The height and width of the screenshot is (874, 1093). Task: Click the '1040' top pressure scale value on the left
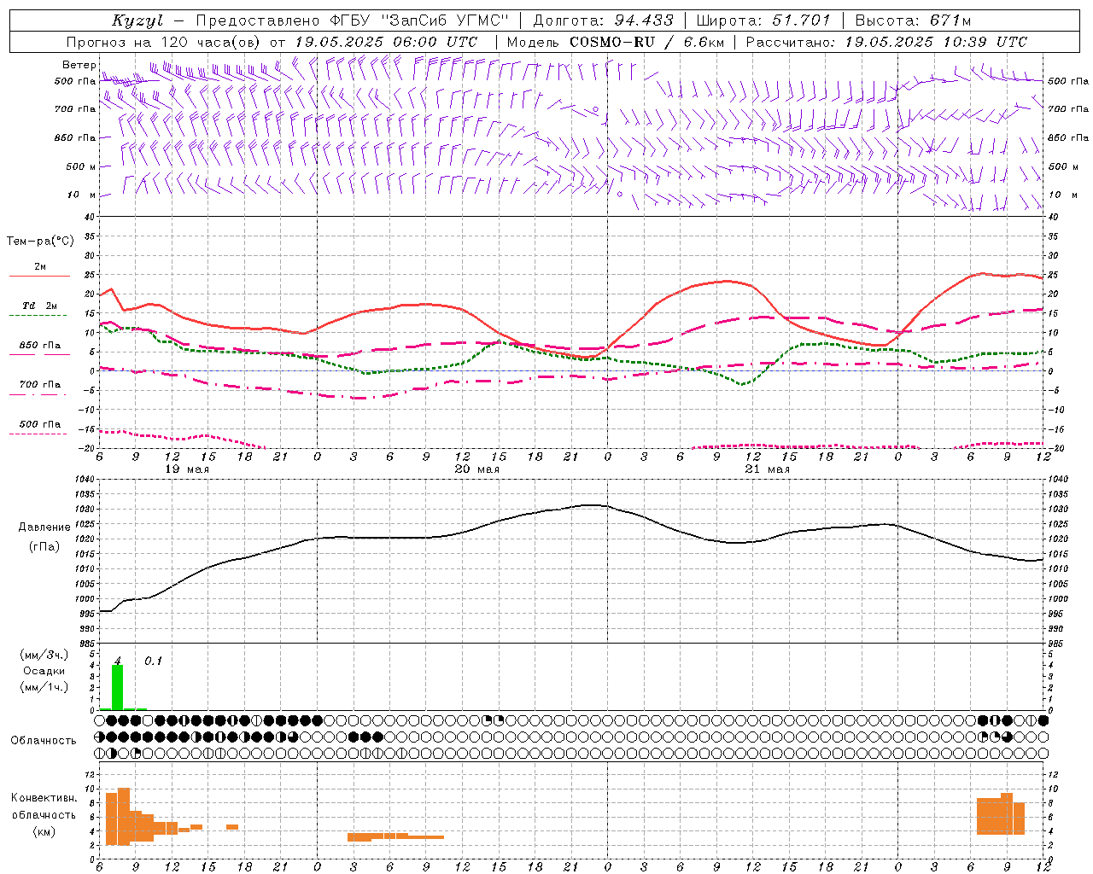[83, 480]
